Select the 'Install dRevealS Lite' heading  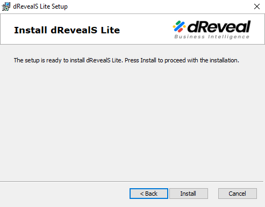tap(67, 30)
